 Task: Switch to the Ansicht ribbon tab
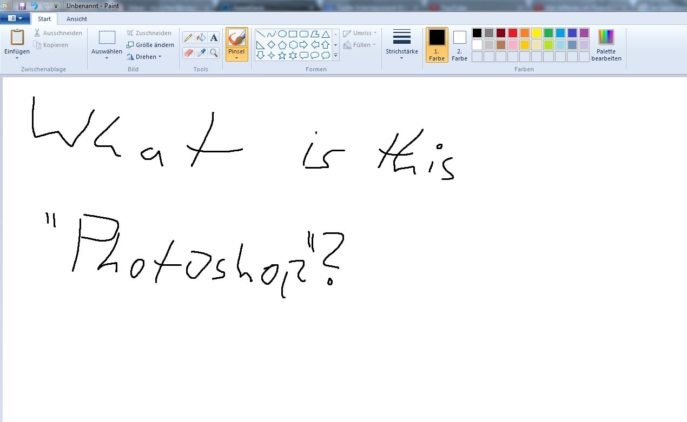coord(77,19)
